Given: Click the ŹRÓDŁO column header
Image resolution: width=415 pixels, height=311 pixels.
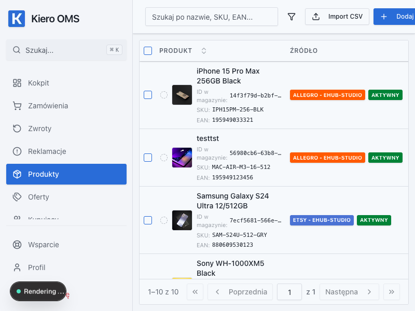Looking at the screenshot, I should click(303, 50).
